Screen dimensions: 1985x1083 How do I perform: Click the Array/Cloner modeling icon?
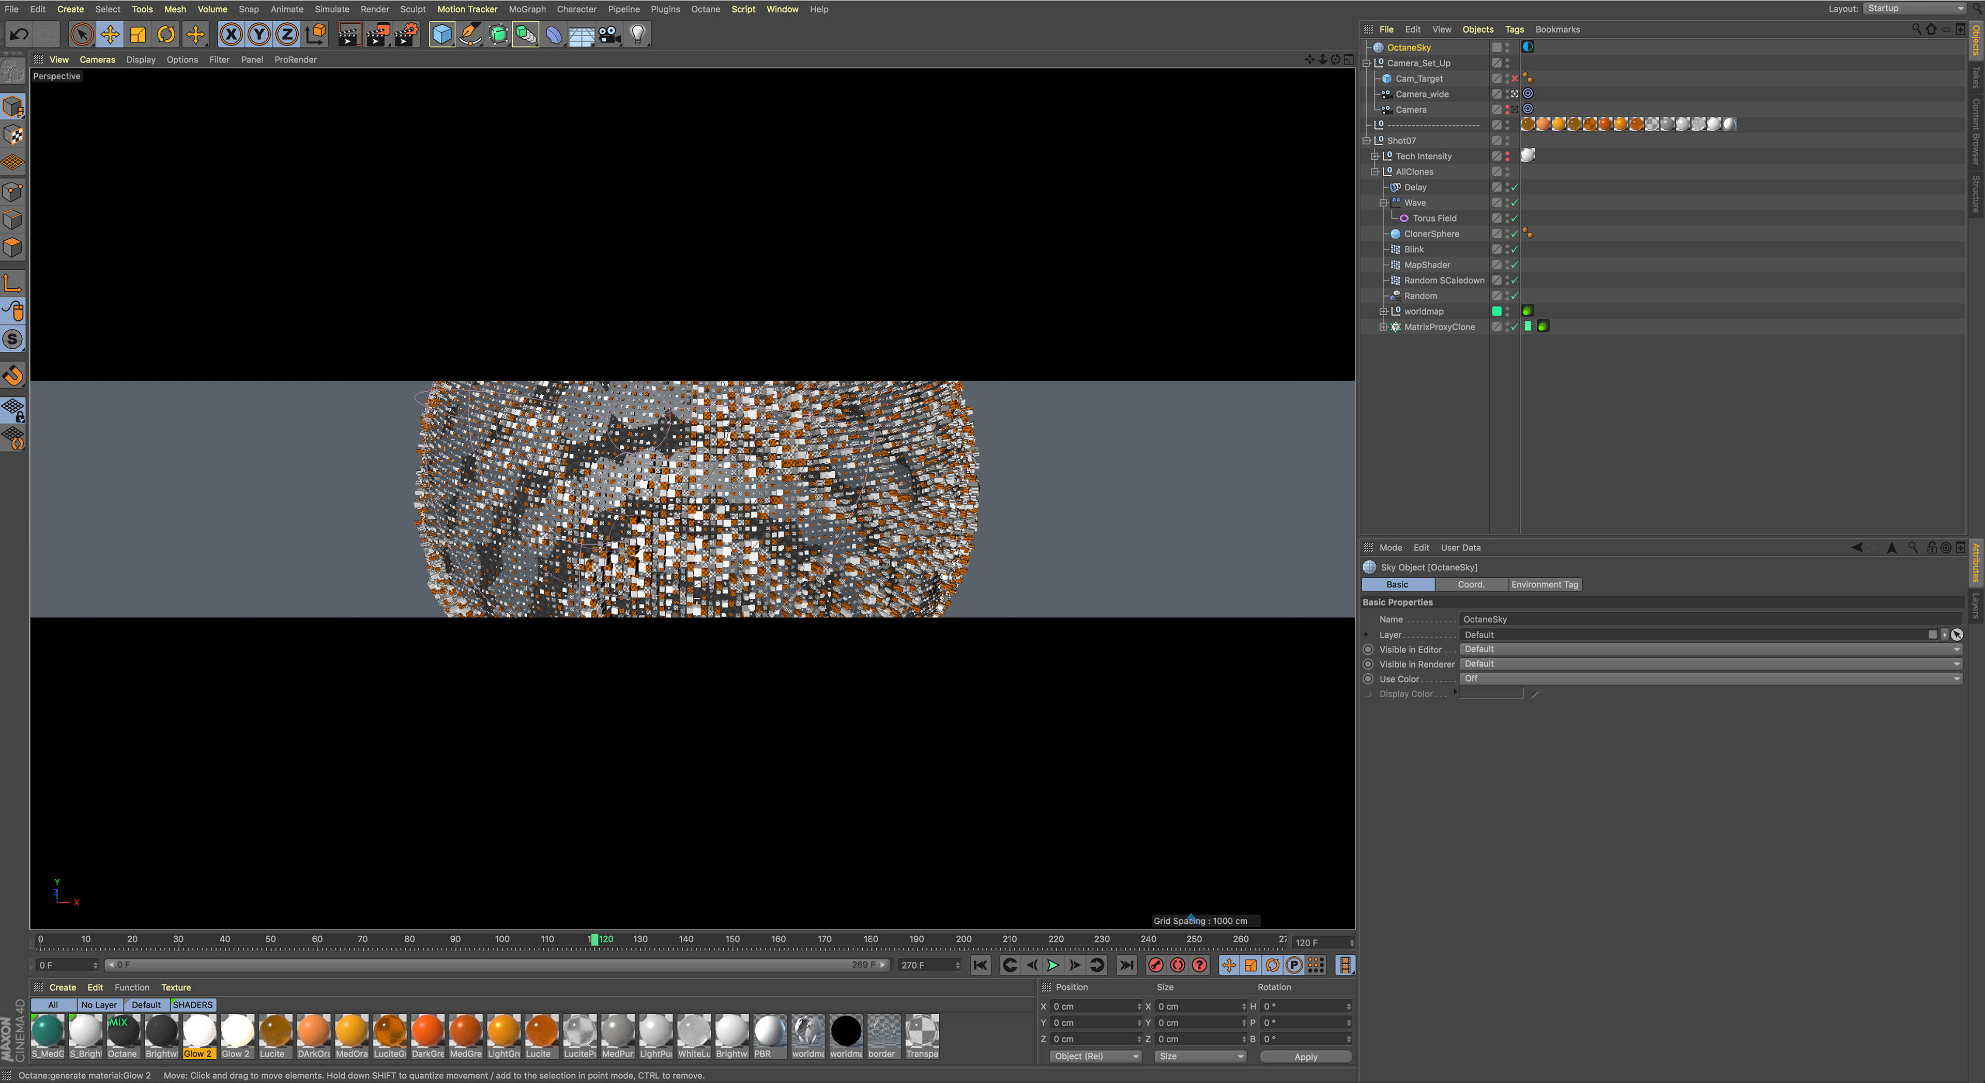[x=526, y=35]
